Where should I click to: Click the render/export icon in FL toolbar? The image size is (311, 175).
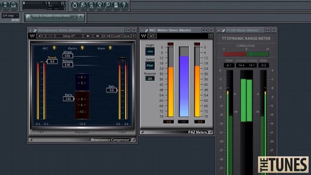click(91, 5)
